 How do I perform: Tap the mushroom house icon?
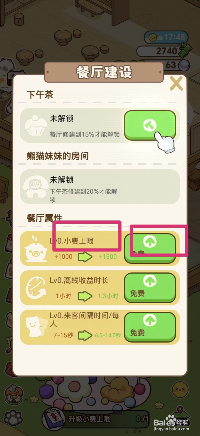pos(12,393)
